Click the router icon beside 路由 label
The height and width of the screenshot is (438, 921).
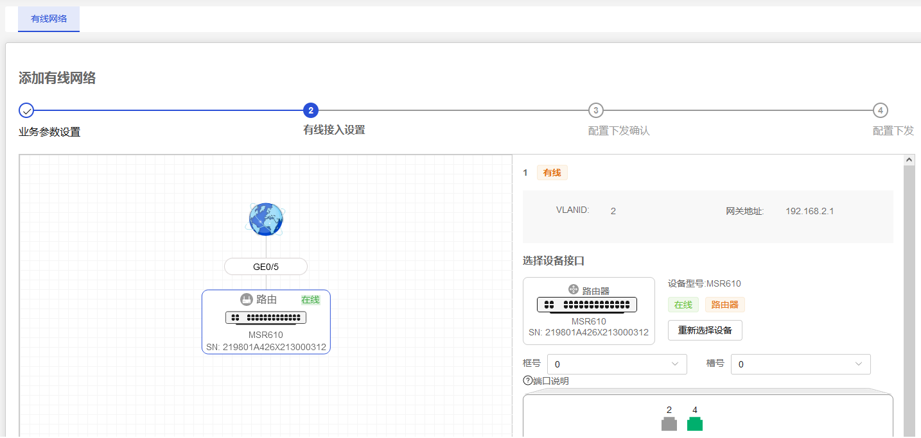coord(246,299)
